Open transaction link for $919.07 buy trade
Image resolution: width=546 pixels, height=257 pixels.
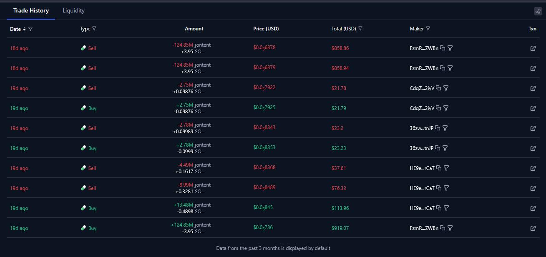pos(533,228)
